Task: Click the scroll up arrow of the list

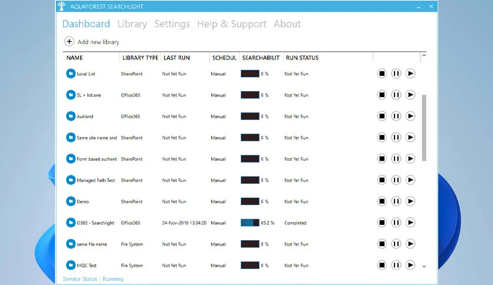Action: coord(424,55)
